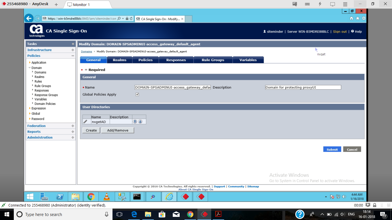Move nxgetAD up with the up arrow

point(135,121)
